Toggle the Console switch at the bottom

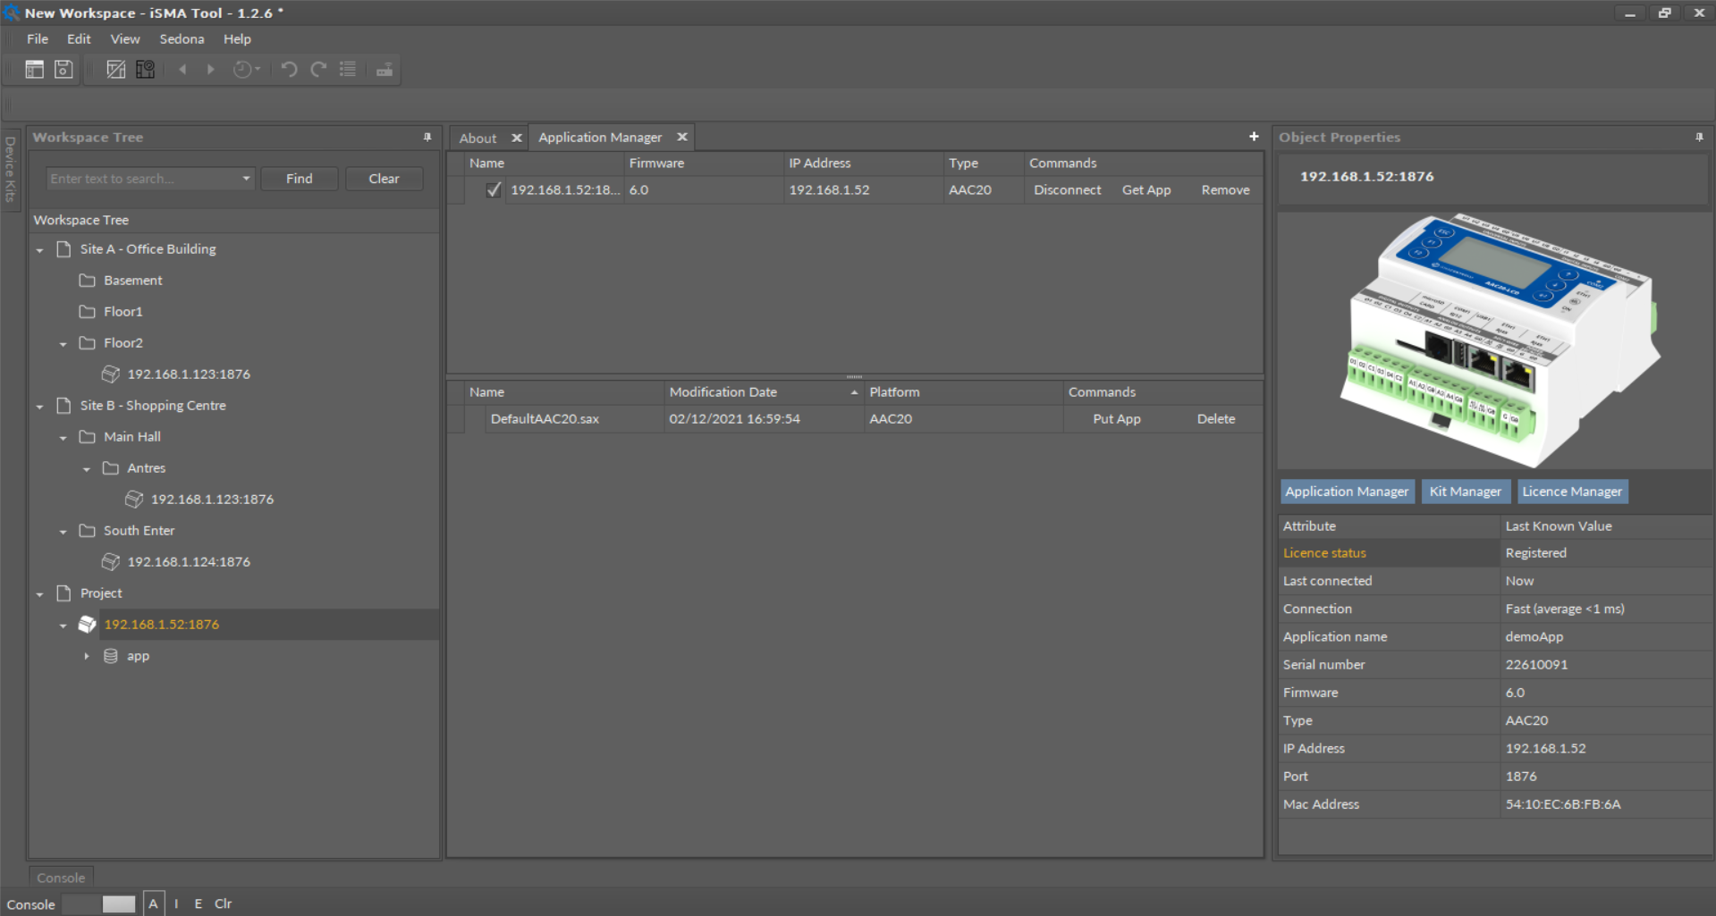click(100, 904)
